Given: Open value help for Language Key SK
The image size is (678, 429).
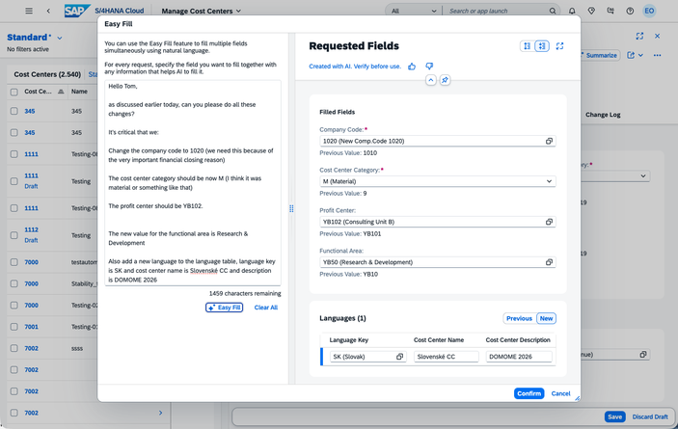Looking at the screenshot, I should (x=399, y=357).
